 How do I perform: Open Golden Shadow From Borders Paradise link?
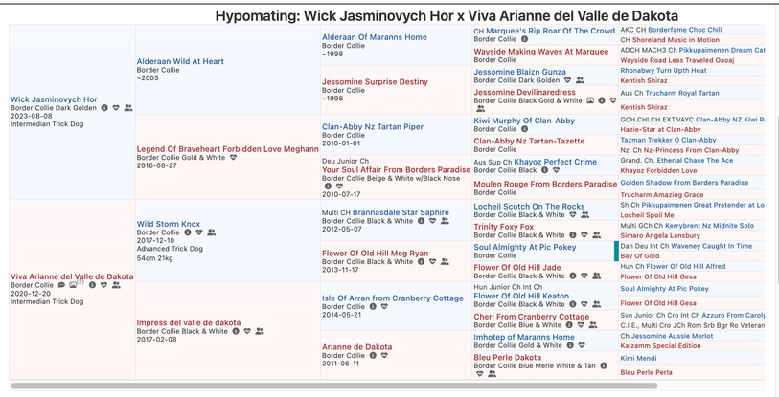(684, 183)
